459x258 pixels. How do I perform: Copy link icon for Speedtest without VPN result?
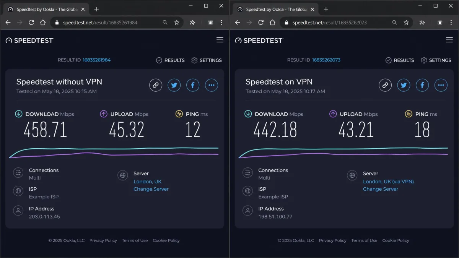point(156,85)
